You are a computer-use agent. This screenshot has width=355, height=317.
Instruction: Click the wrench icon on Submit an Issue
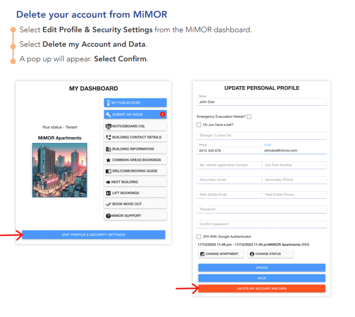[x=108, y=115]
